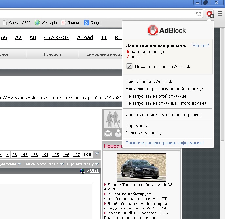Open the Google bookmark
Viewport: 225px width, 219px height.
click(93, 23)
